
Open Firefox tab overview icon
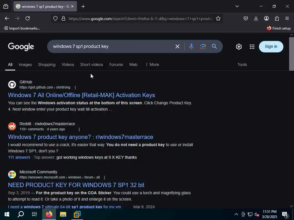click(x=6, y=6)
